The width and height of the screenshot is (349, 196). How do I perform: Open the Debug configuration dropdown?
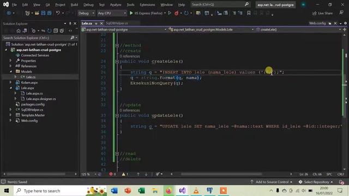[x=86, y=13]
